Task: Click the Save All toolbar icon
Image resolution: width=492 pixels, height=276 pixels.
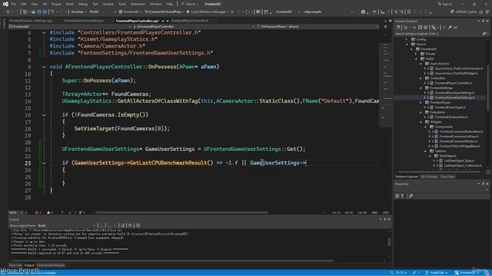Action: (x=45, y=12)
